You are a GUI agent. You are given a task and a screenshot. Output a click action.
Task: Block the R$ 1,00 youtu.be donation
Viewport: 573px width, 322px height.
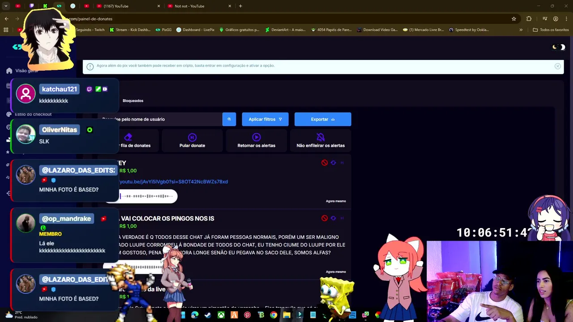(x=325, y=163)
